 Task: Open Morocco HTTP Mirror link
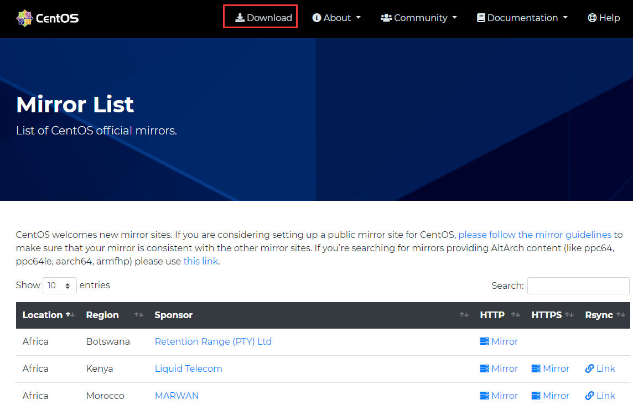click(x=499, y=396)
